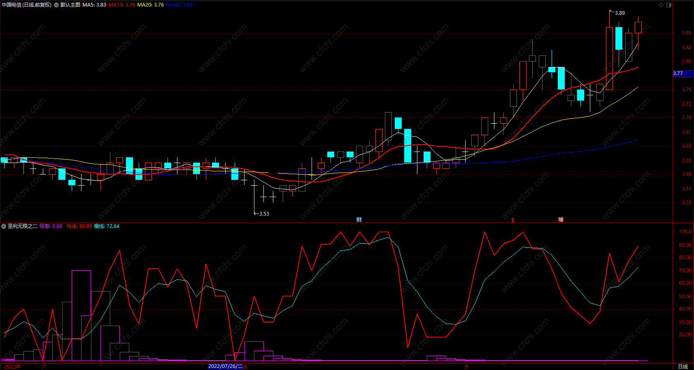The image size is (694, 370).
Task: Click the MA20: 3.76 value
Action: tap(150, 5)
